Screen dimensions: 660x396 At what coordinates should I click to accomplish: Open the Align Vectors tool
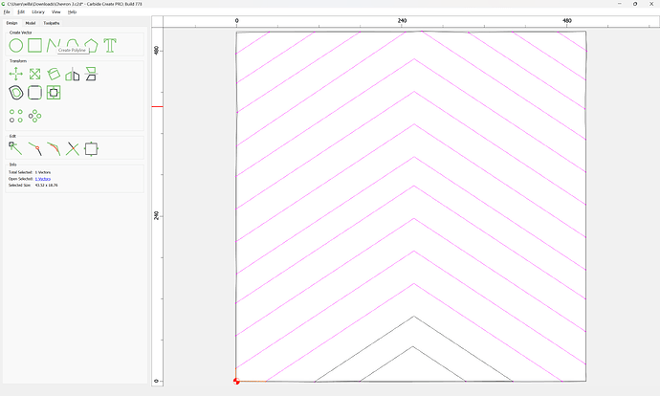[54, 93]
